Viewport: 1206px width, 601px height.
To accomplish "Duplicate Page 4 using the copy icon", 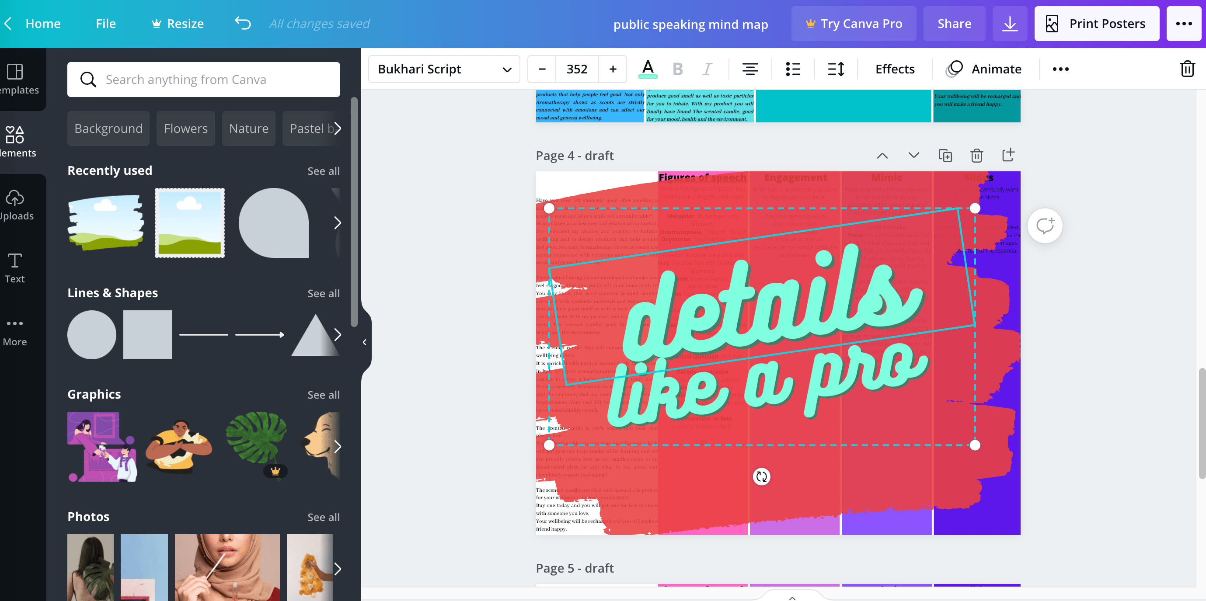I will tap(945, 155).
